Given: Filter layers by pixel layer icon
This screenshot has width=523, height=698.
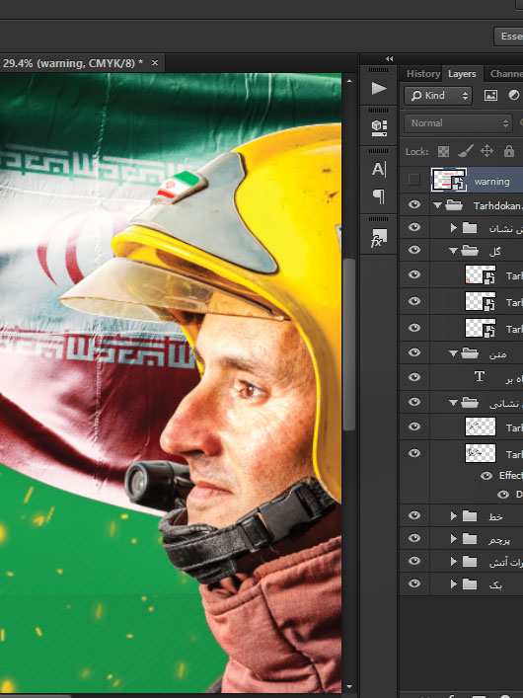Looking at the screenshot, I should 490,95.
